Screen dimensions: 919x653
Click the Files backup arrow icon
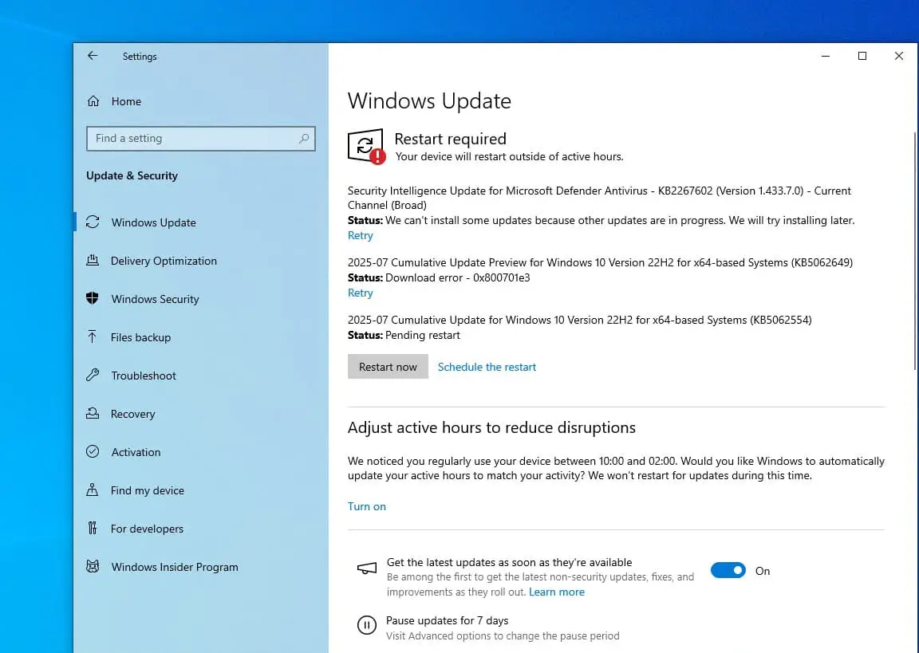[x=92, y=336]
